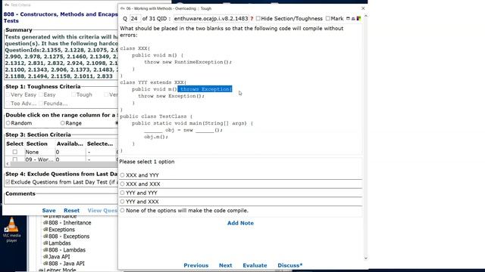Select 808 - Exceptions tree item

tap(69, 236)
